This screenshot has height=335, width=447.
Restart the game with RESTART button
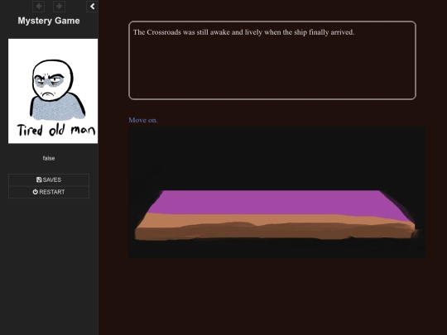point(49,192)
